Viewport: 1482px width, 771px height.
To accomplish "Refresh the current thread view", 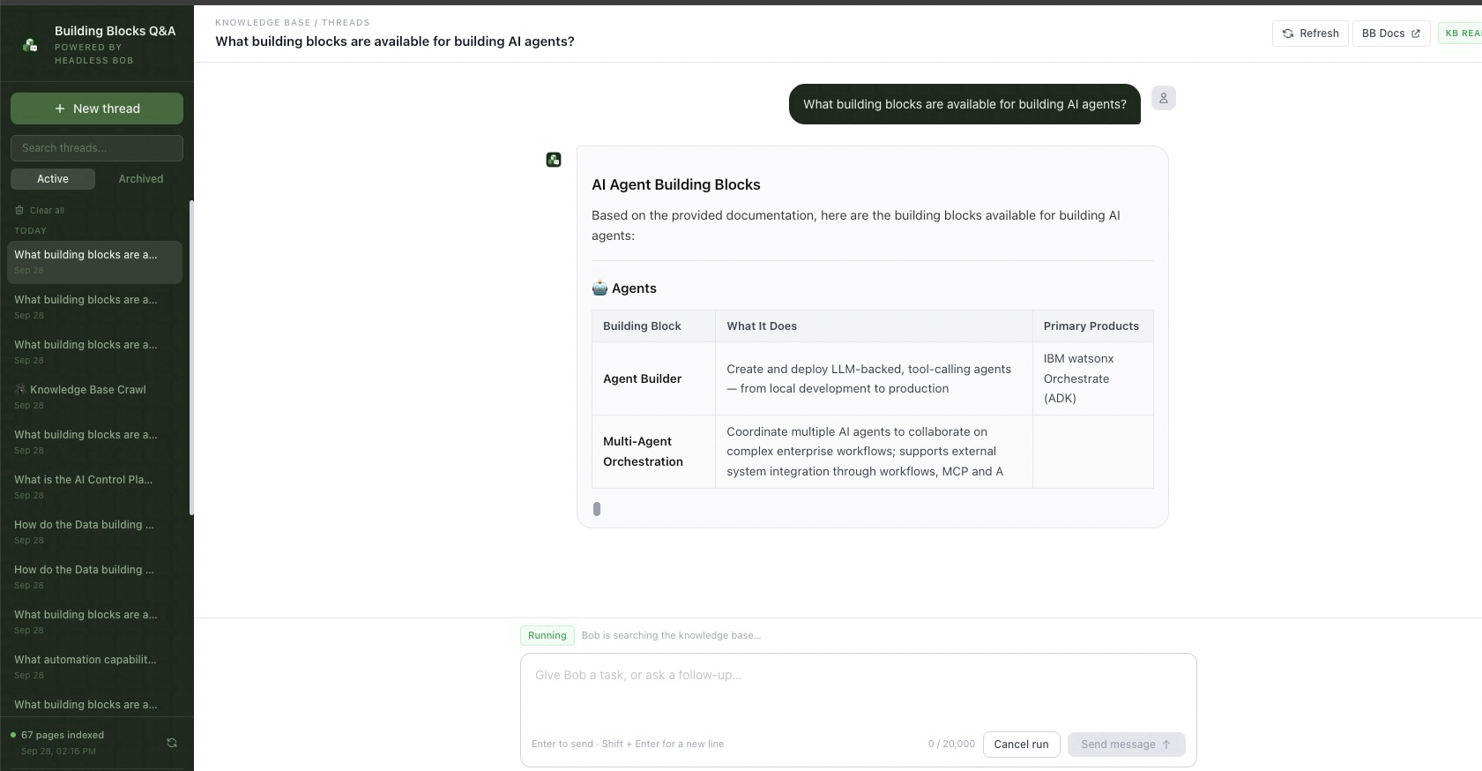I will click(1310, 34).
